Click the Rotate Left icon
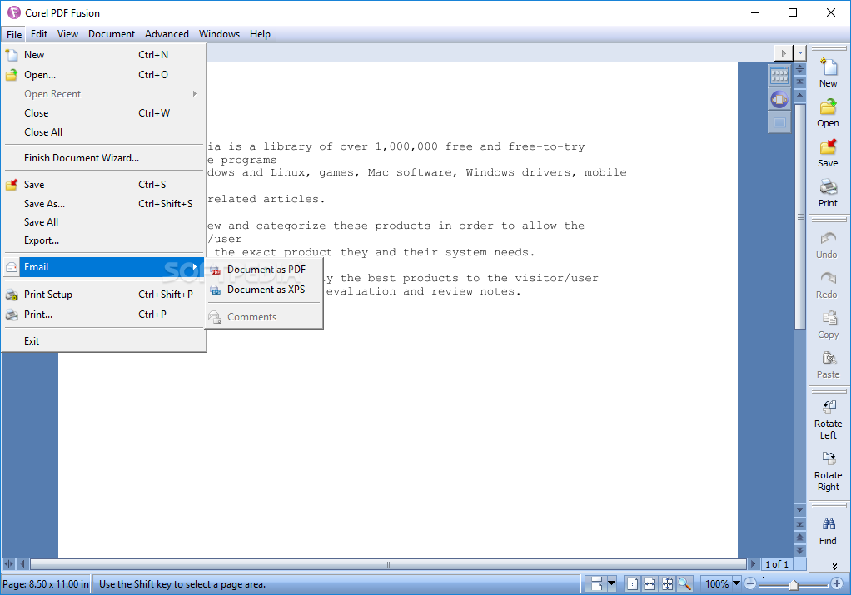Image resolution: width=851 pixels, height=595 pixels. pyautogui.click(x=829, y=407)
